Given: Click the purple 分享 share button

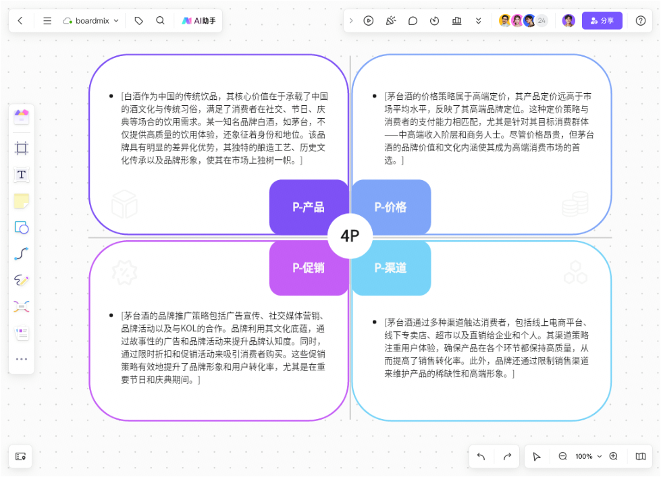Looking at the screenshot, I should 602,21.
